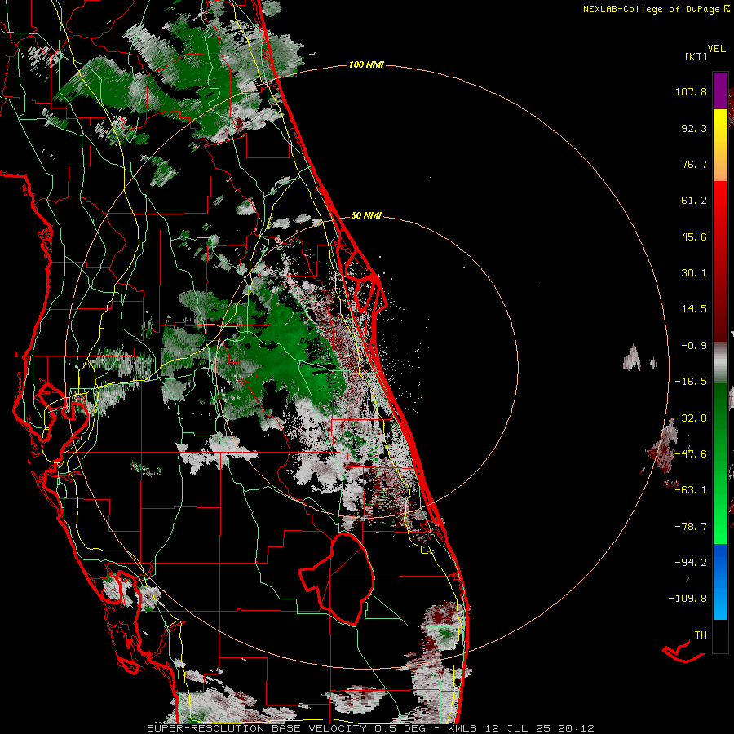Pick the gray near-zero segment of color bar
Image resolution: width=734 pixels, height=734 pixels.
720,360
